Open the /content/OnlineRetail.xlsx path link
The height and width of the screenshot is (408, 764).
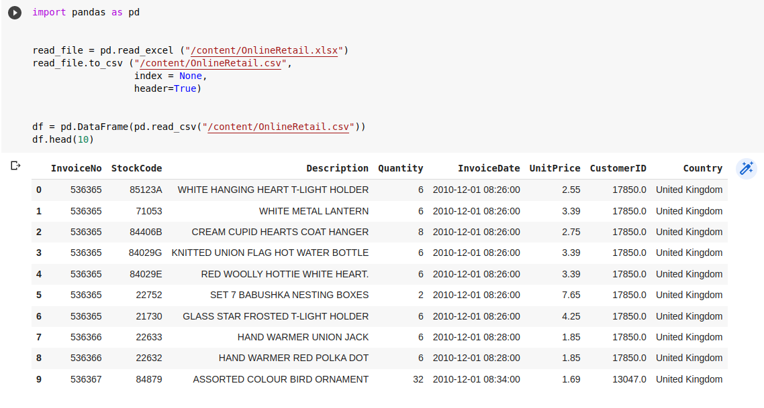tap(268, 51)
